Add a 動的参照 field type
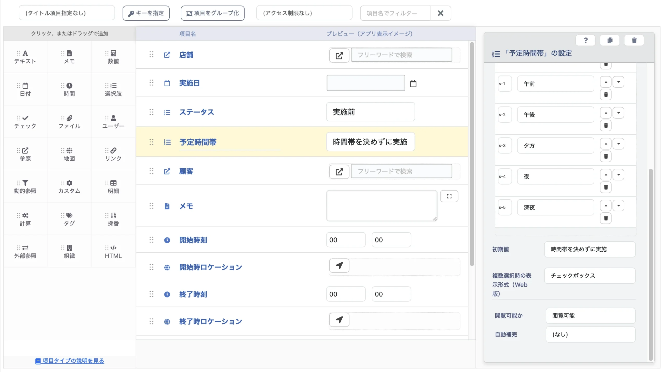Image resolution: width=665 pixels, height=372 pixels. pos(25,187)
